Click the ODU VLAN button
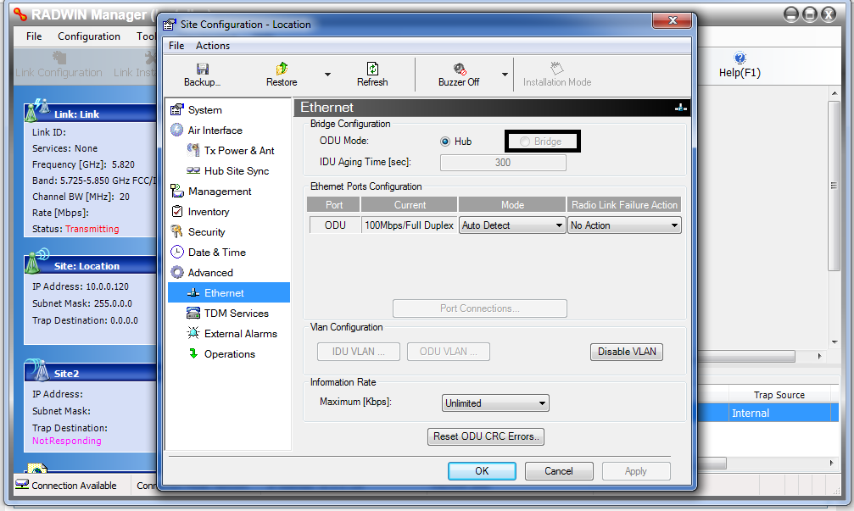854x511 pixels. (x=449, y=352)
